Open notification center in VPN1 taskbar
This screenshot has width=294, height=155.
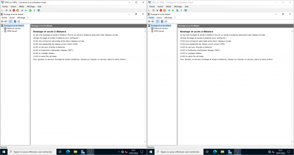289,152
